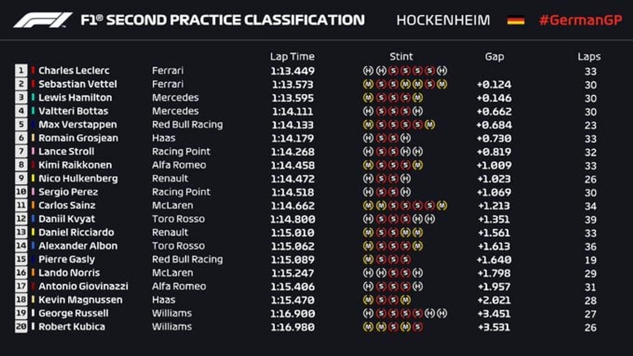633x356 pixels.
Task: Click Max Verstappen's lap time 1:14.133
Action: coord(293,125)
